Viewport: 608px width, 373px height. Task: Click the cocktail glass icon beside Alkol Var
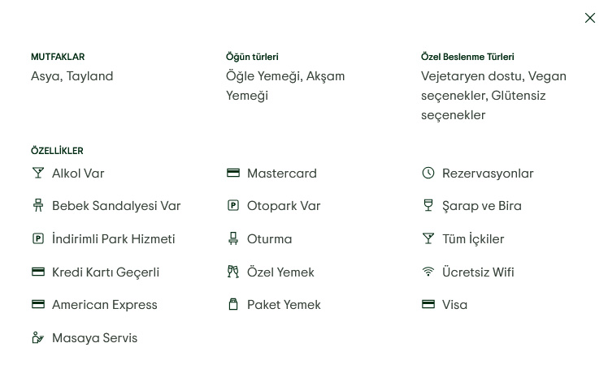pos(38,173)
